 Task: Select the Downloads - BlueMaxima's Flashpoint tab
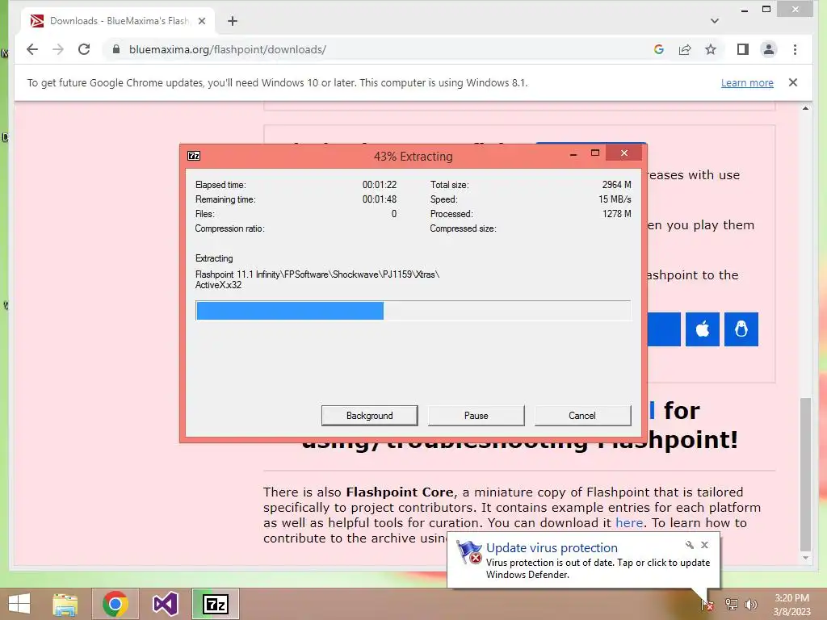point(117,21)
